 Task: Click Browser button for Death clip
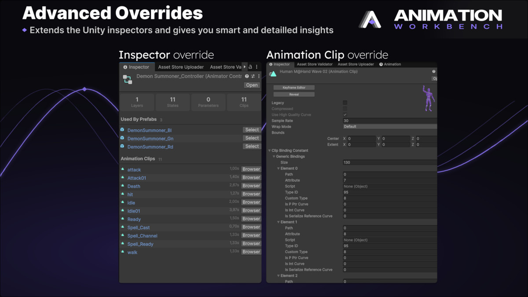tap(251, 186)
